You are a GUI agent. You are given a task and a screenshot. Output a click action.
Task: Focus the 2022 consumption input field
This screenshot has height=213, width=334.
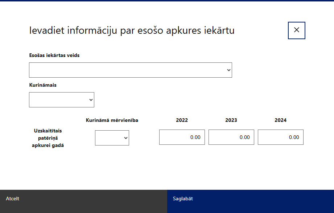click(x=182, y=137)
